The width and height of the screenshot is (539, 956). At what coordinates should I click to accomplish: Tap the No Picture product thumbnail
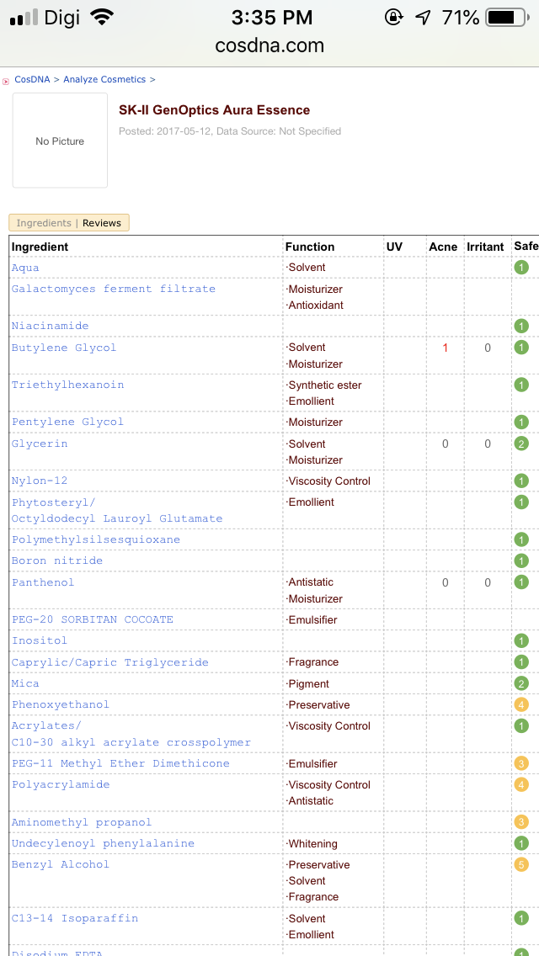click(x=60, y=141)
